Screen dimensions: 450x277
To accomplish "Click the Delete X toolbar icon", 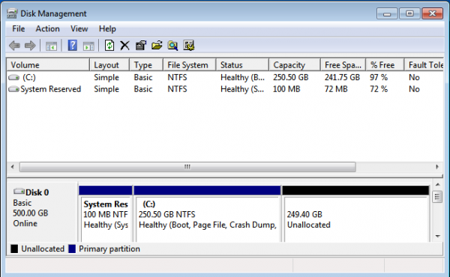I will [124, 46].
